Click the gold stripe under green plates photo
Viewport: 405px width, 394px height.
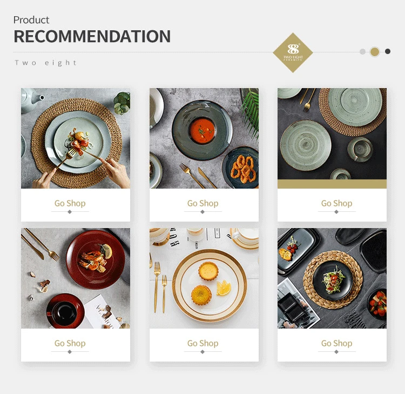(x=332, y=184)
